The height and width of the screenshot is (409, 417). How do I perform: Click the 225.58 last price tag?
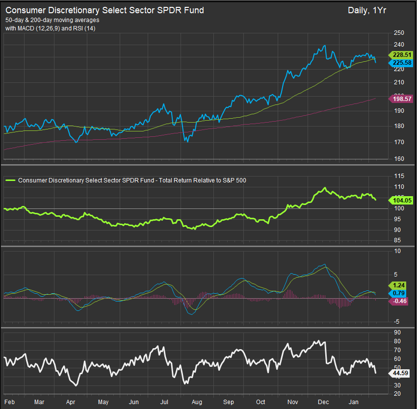coord(401,63)
